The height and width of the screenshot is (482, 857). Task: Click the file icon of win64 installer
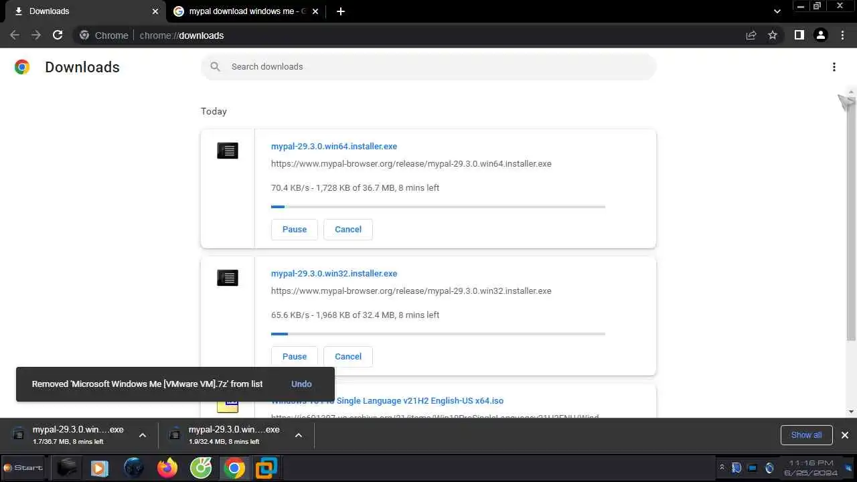(228, 151)
